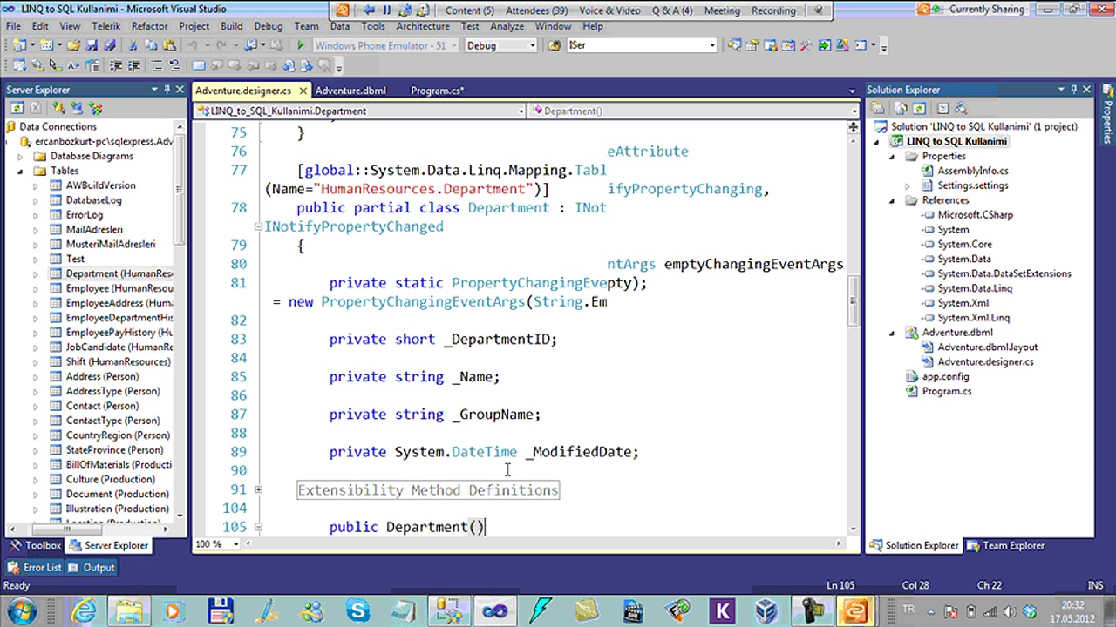Open Skype from the taskbar

(357, 610)
